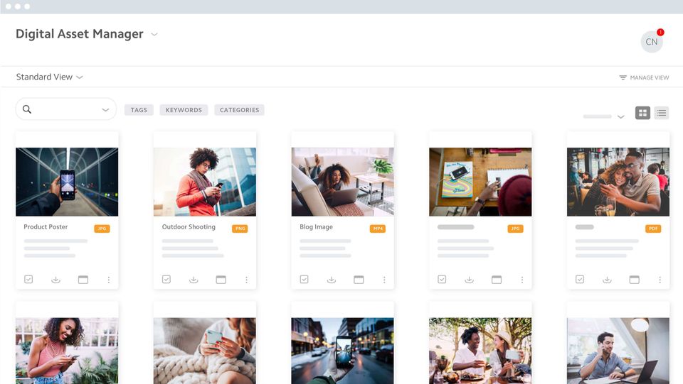Image resolution: width=683 pixels, height=384 pixels.
Task: Click the search magnifier icon
Action: point(27,109)
